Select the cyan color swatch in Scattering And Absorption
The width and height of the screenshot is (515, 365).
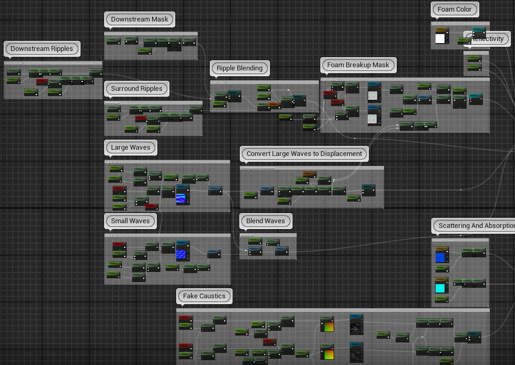point(440,288)
